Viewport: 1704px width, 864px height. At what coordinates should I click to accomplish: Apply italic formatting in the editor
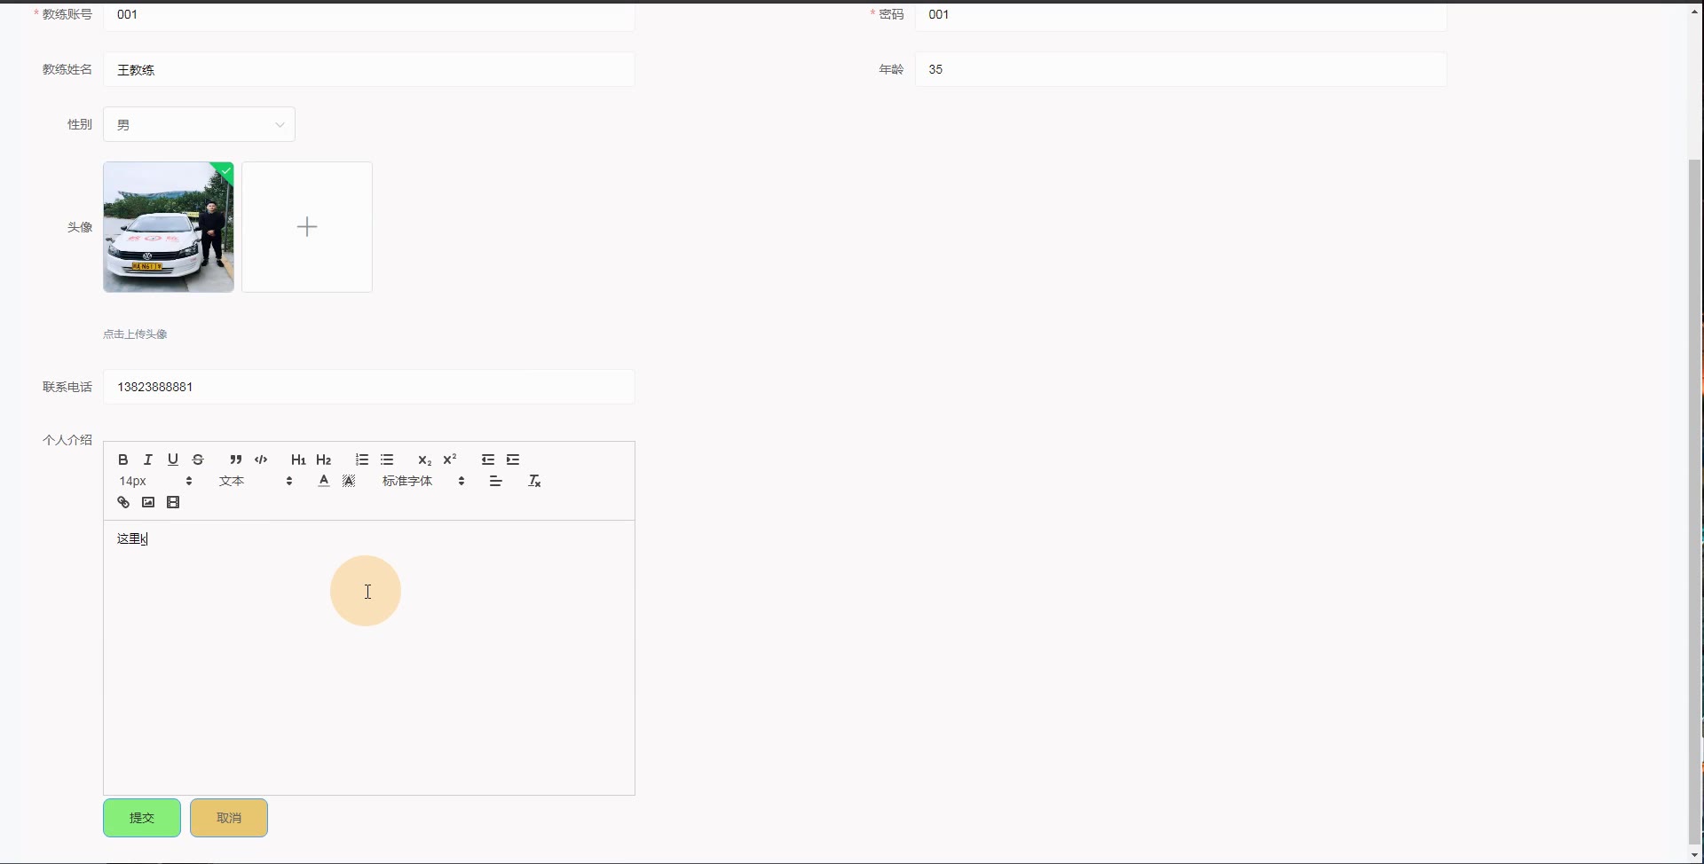coord(148,459)
